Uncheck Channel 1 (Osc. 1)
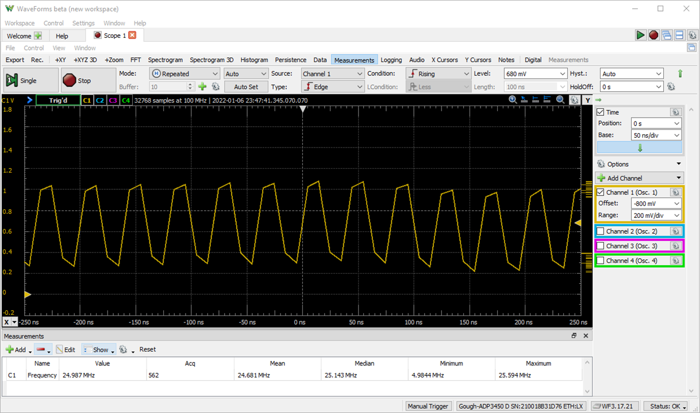 click(x=601, y=193)
